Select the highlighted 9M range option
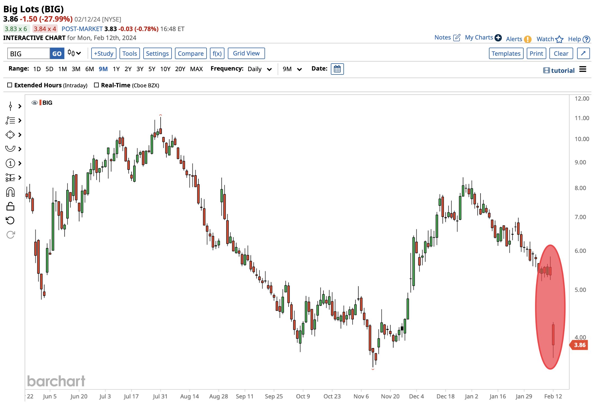Image resolution: width=595 pixels, height=411 pixels. (x=103, y=69)
